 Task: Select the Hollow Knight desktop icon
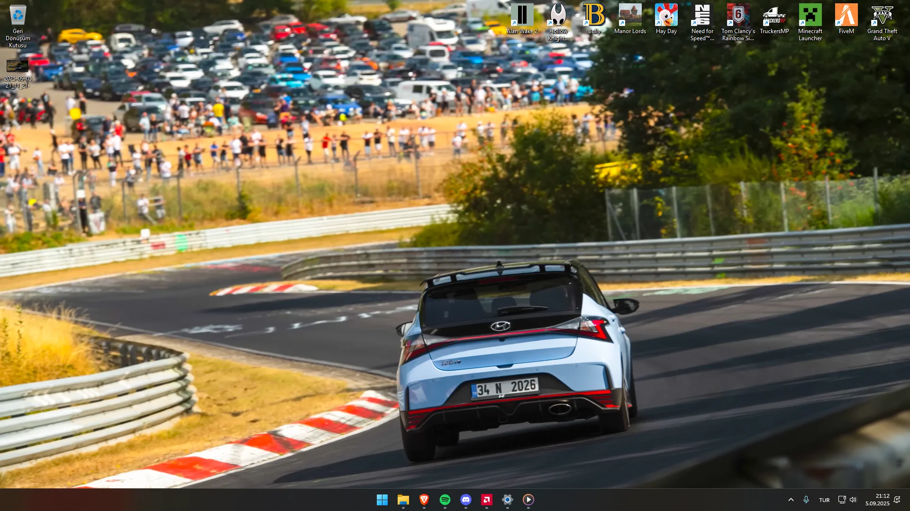pos(558,22)
